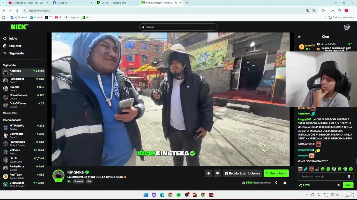Open LizzB VALORANT channel
The image size is (357, 200).
coord(24,160)
